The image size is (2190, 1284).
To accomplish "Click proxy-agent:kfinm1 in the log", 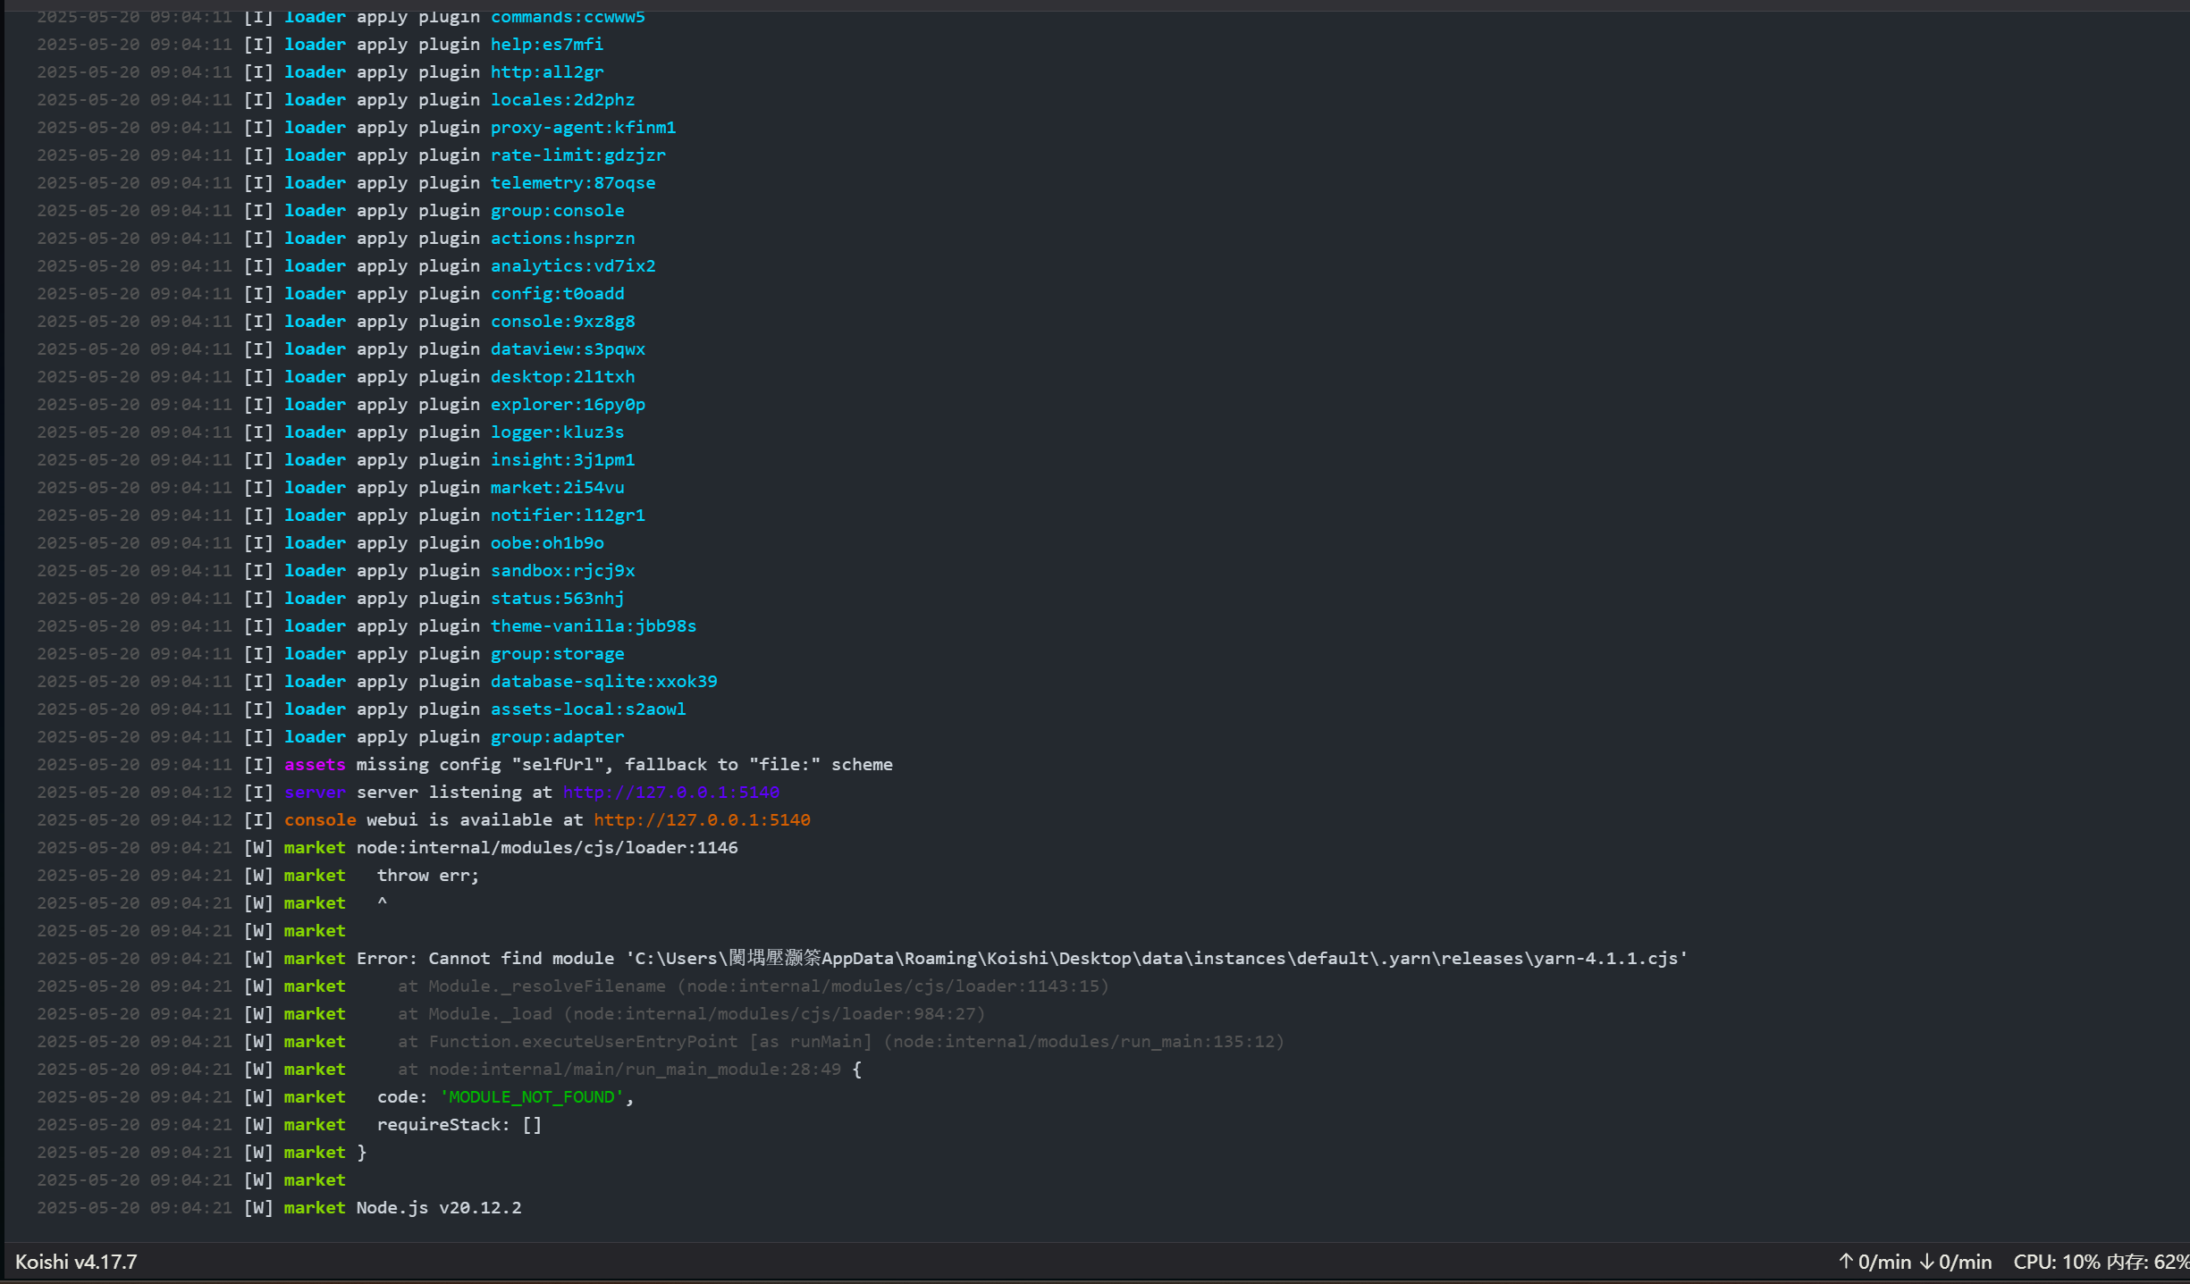I will (583, 127).
